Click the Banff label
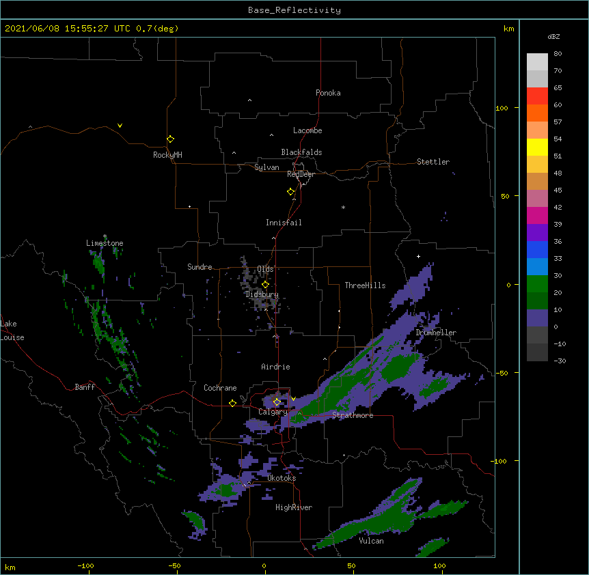 pos(85,387)
